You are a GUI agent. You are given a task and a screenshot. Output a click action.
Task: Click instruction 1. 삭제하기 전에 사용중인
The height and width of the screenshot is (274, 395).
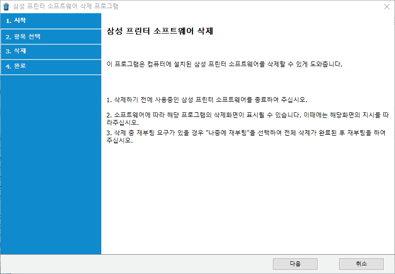click(207, 100)
